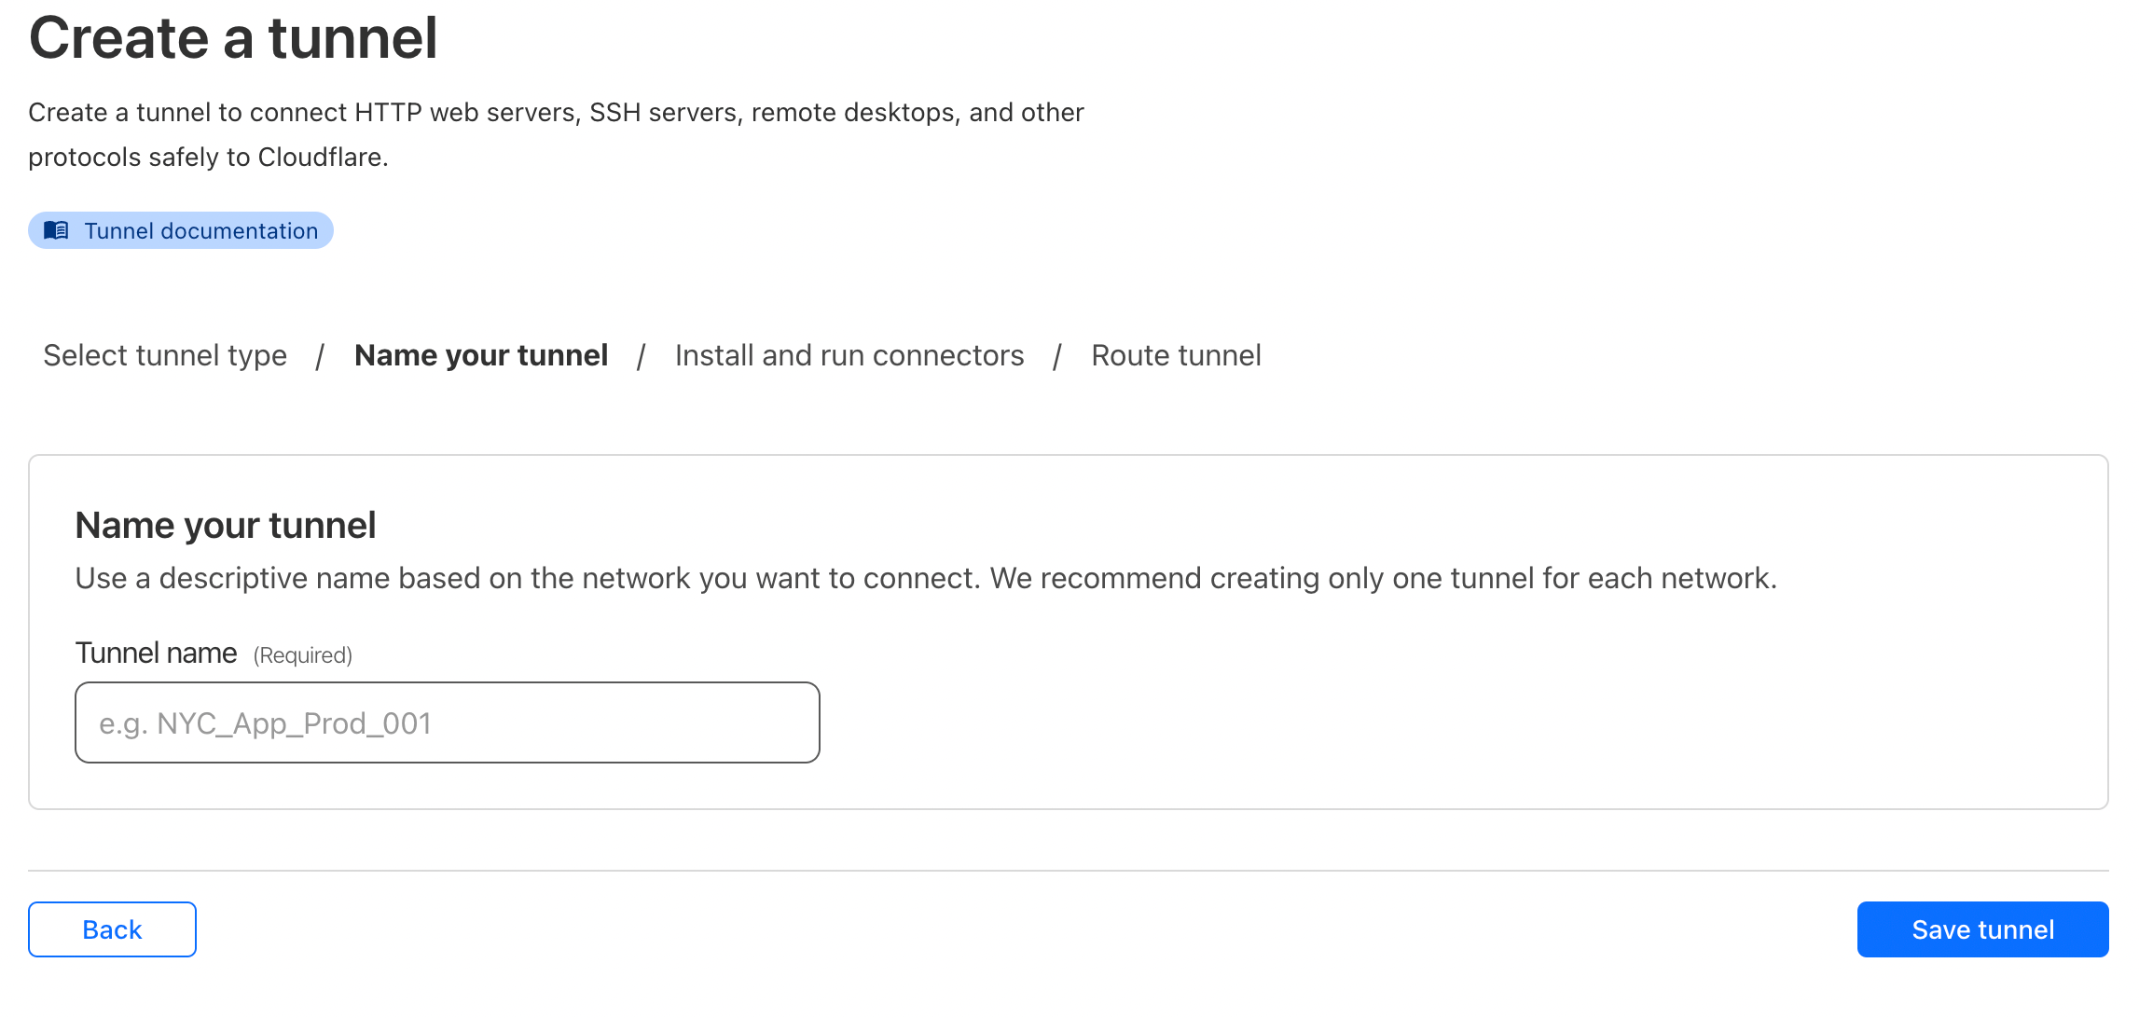Select the Name your tunnel step
The width and height of the screenshot is (2139, 1018).
coord(481,355)
